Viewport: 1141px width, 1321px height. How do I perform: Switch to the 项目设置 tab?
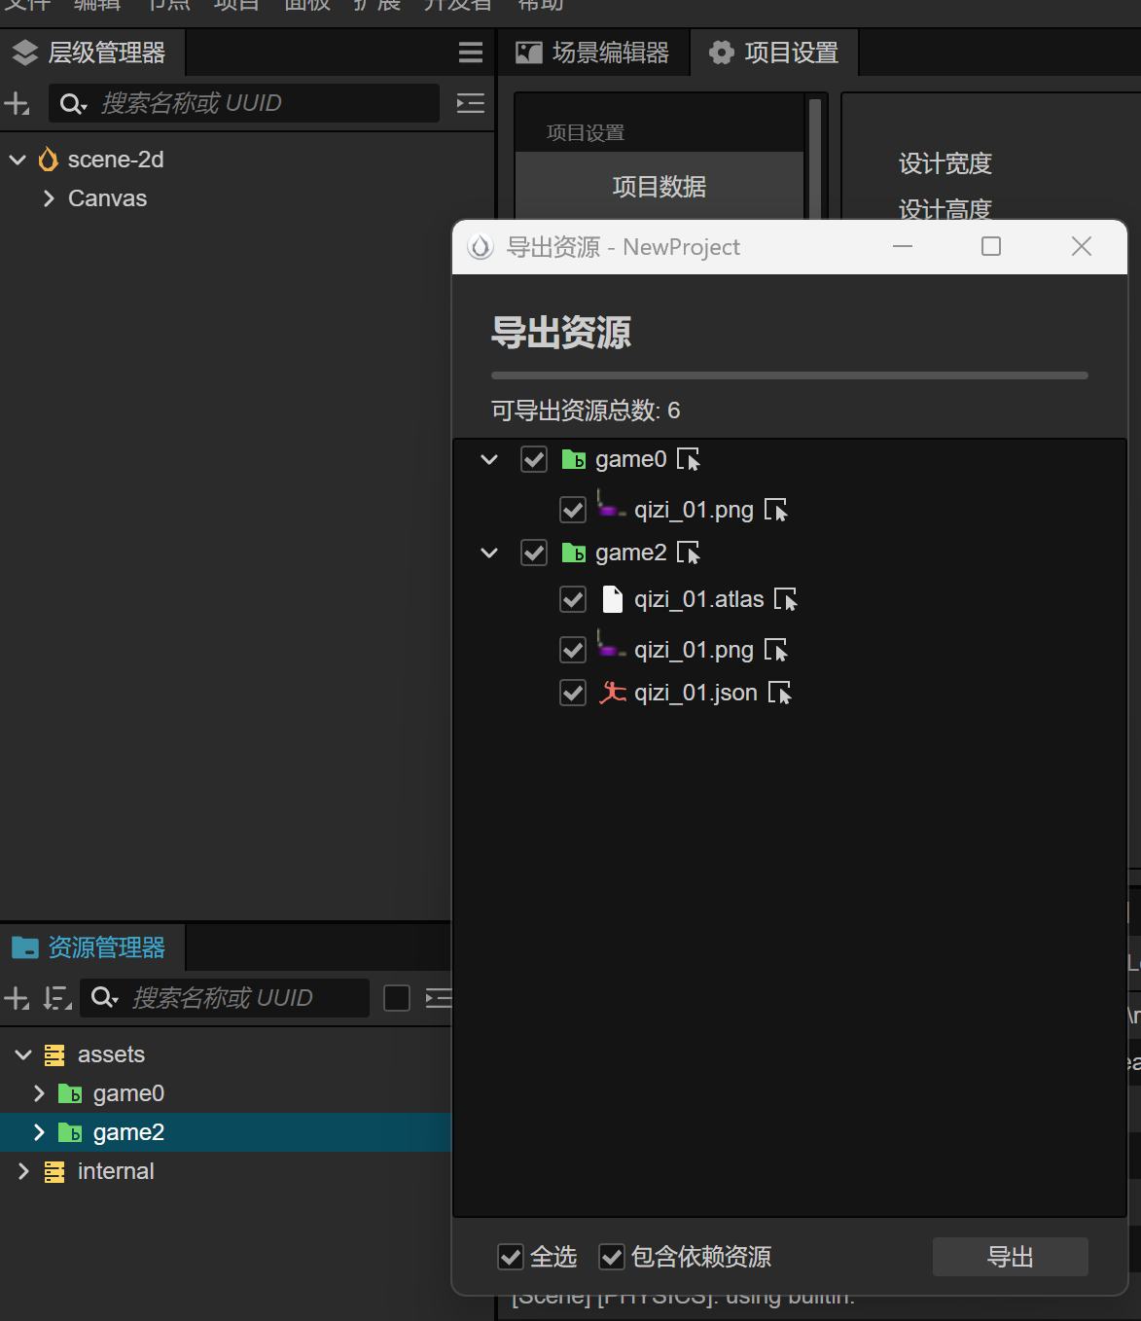point(774,53)
